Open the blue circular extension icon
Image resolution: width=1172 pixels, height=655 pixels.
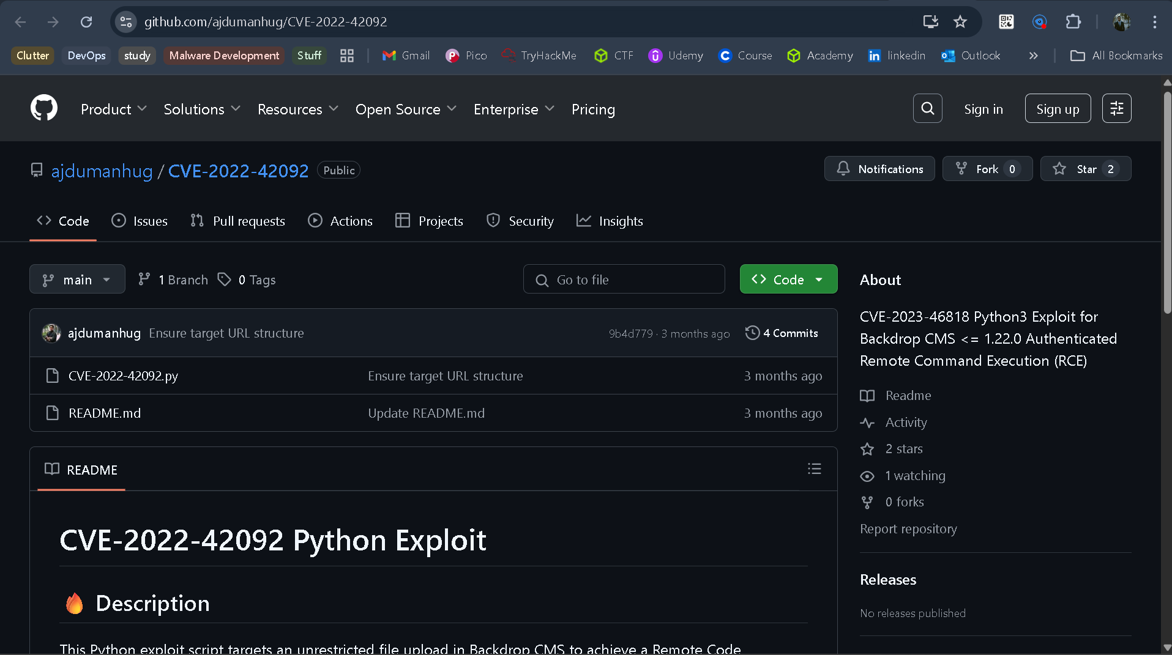[x=1039, y=22]
